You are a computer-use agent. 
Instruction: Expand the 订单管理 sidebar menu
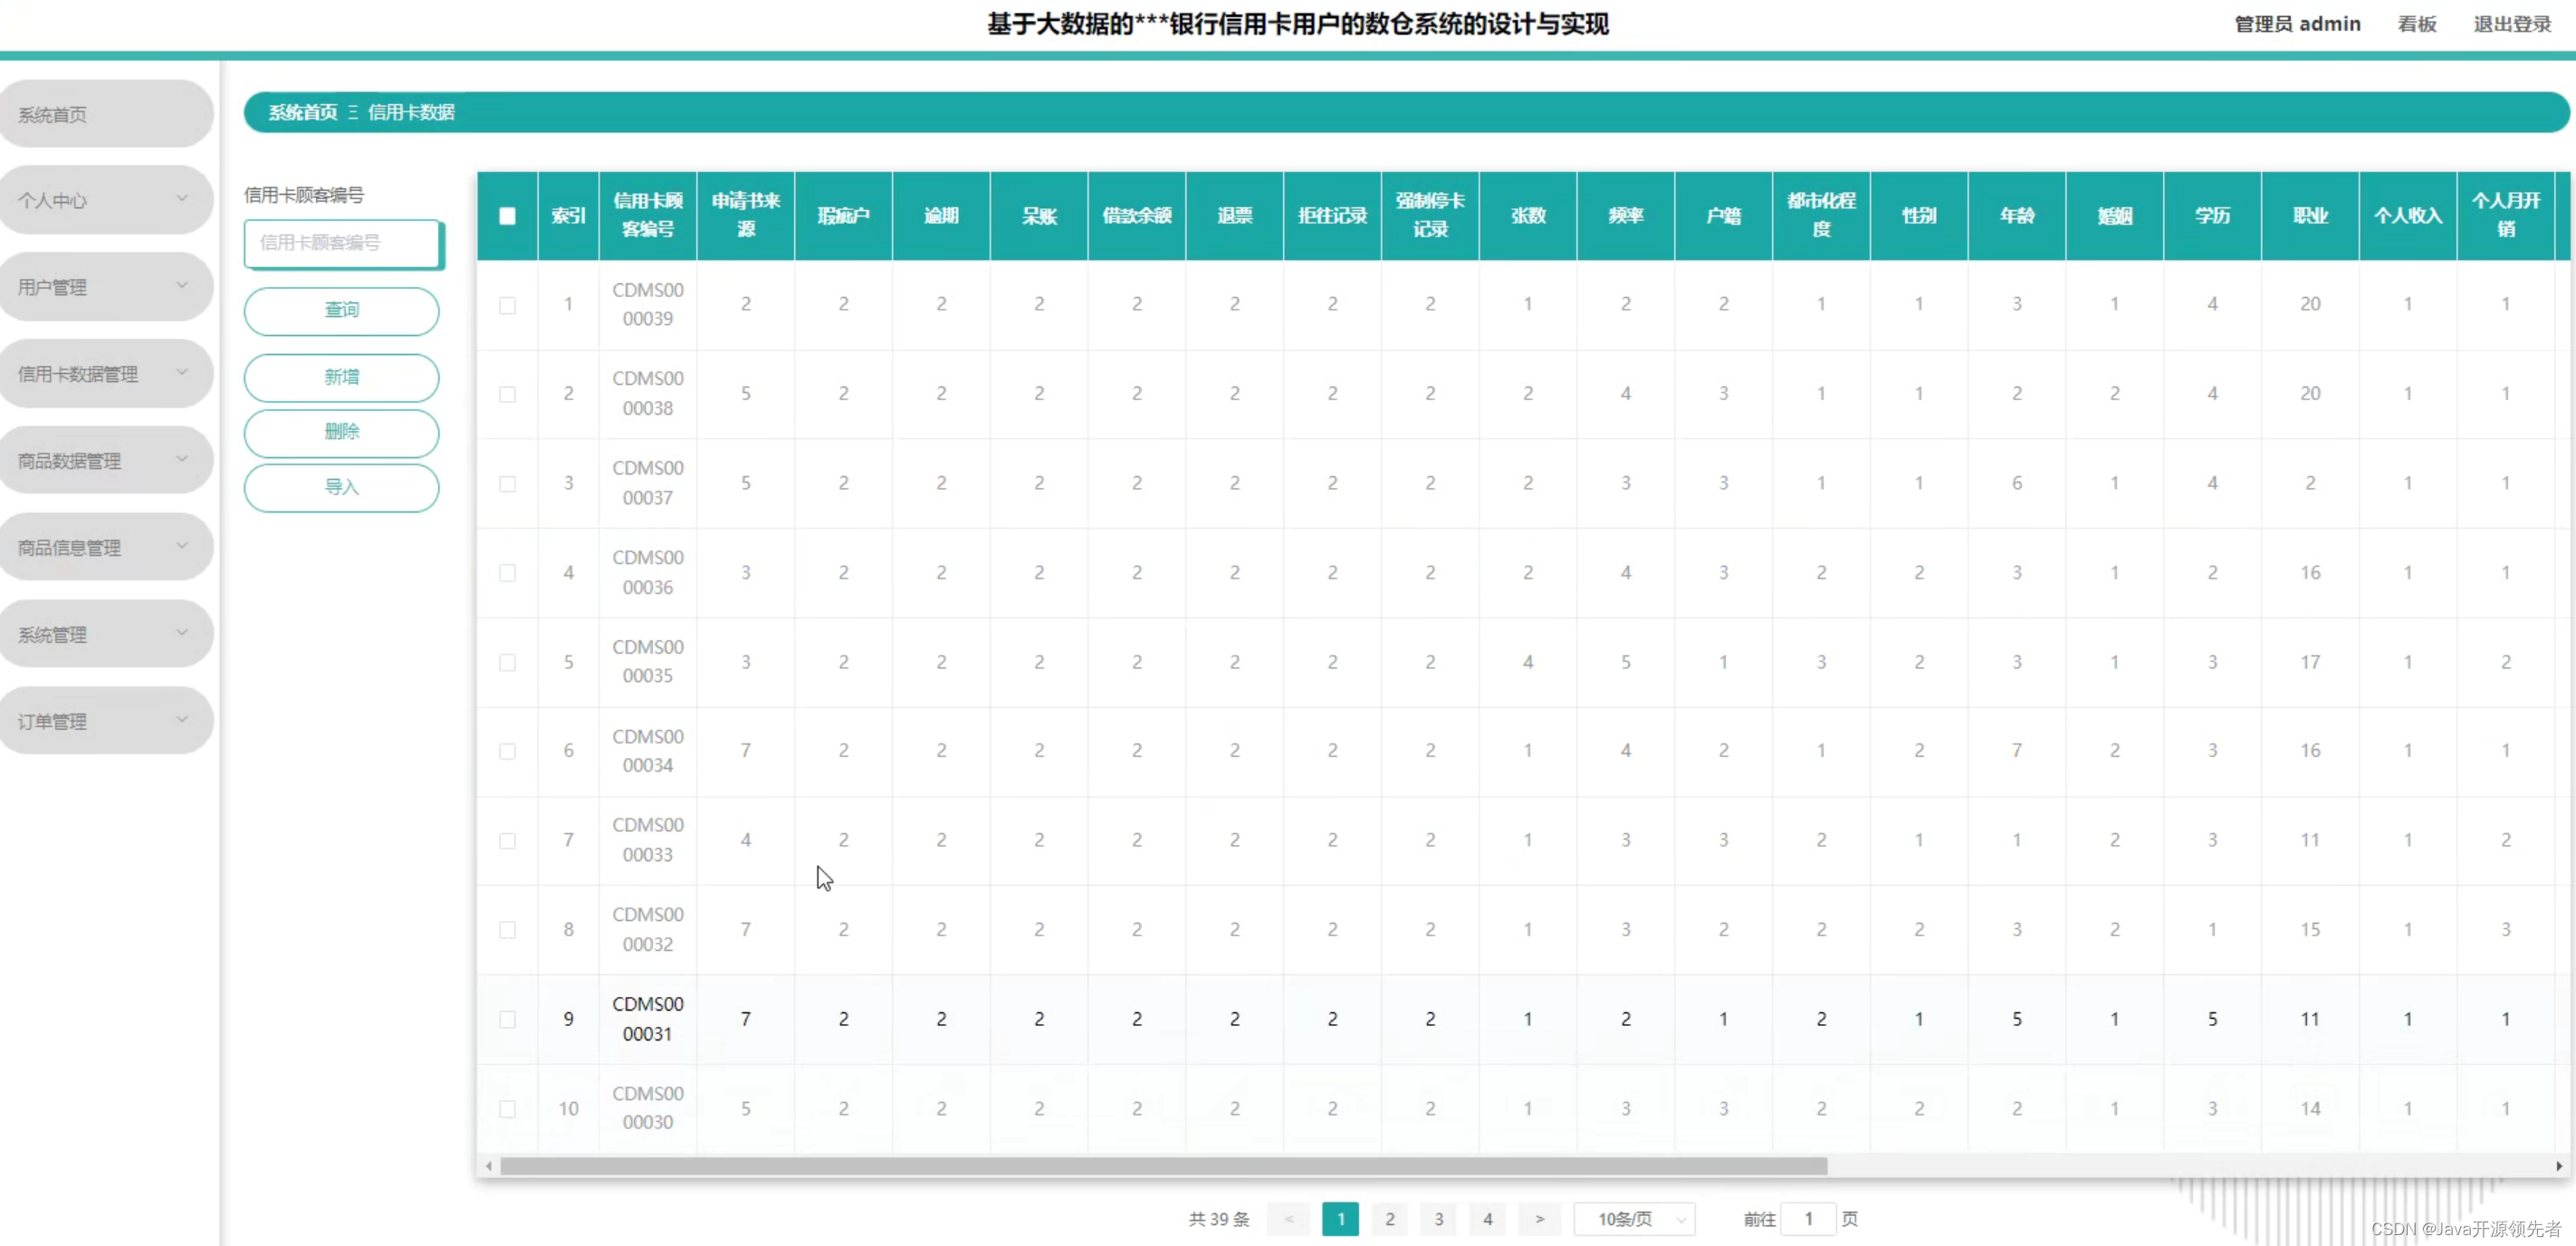105,722
